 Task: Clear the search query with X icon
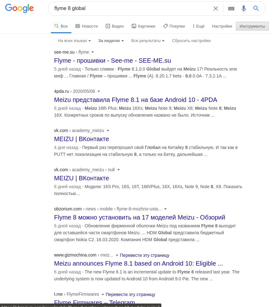[216, 8]
